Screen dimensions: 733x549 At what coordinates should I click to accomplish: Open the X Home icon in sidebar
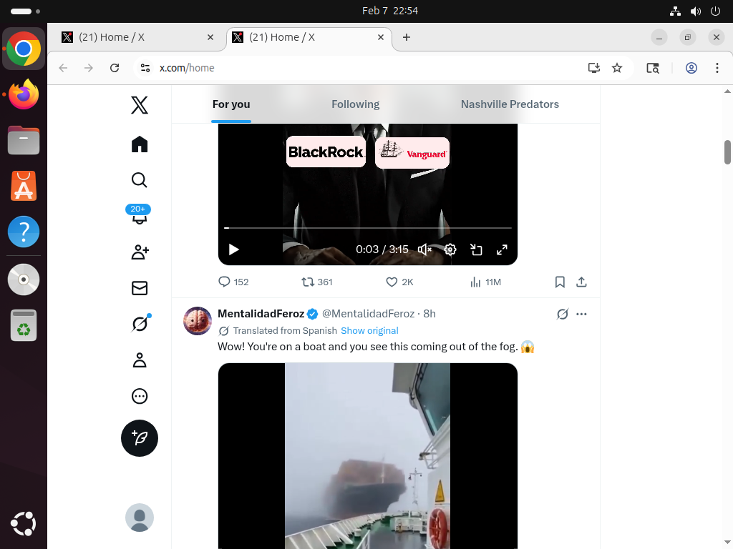coord(140,144)
